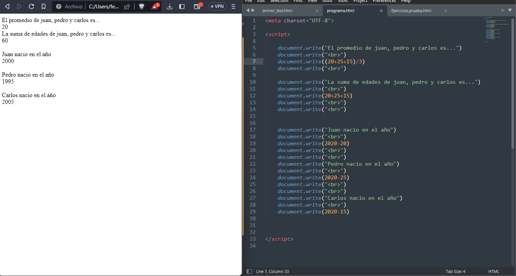Viewport: 516px width, 276px height.
Task: Click the value 20 in browser page
Action: tap(5, 27)
